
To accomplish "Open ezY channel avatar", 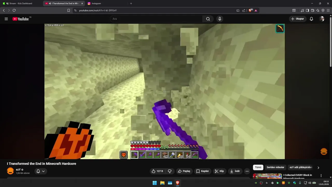I will coord(10,171).
